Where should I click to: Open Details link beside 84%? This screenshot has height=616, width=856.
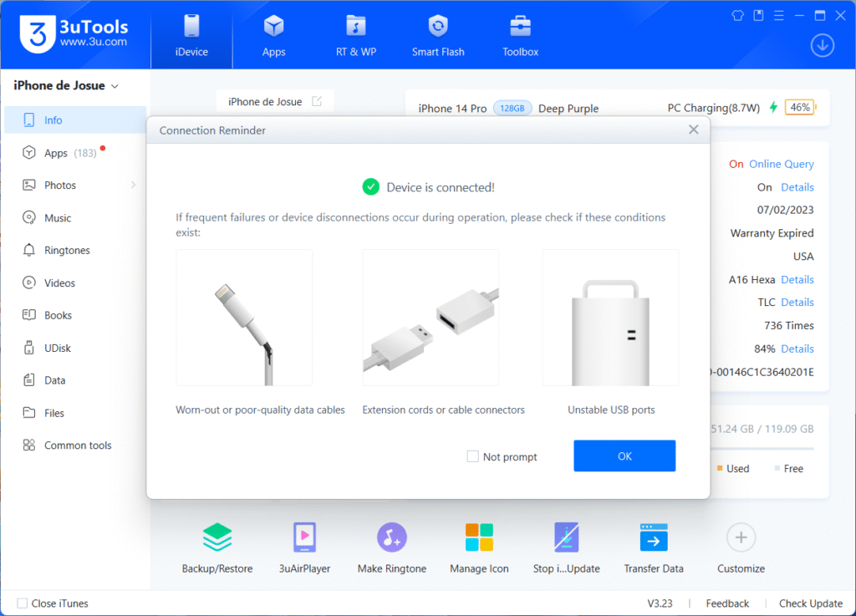pyautogui.click(x=797, y=349)
